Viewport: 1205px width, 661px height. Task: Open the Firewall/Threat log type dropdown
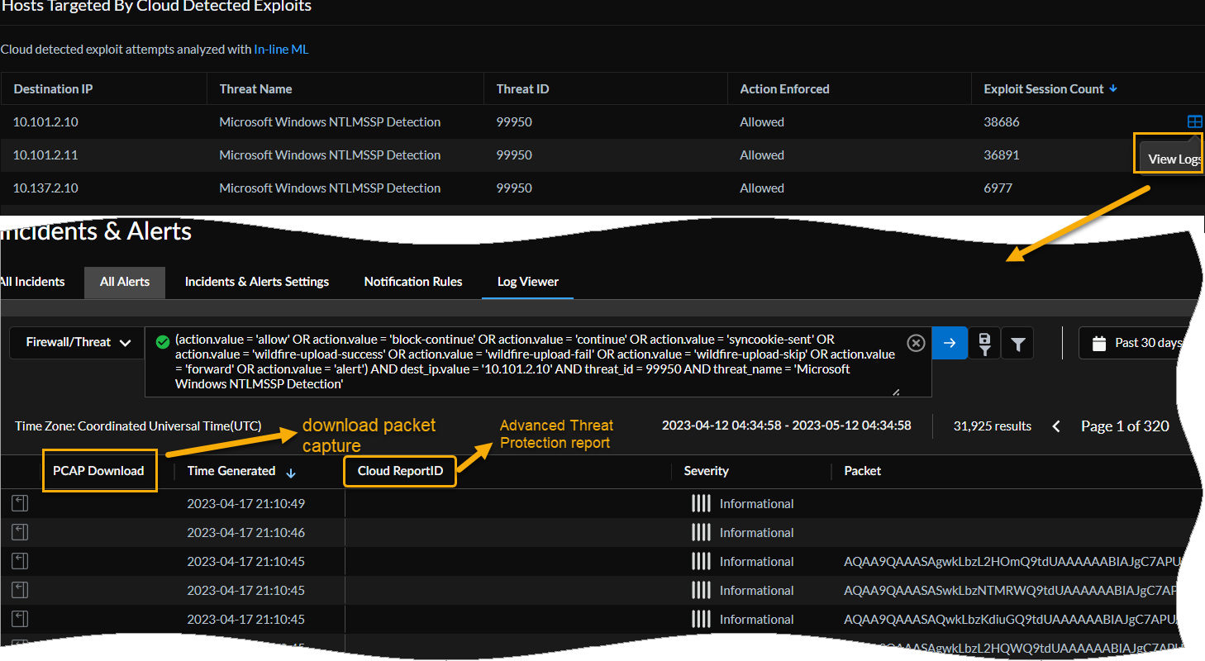pos(76,342)
